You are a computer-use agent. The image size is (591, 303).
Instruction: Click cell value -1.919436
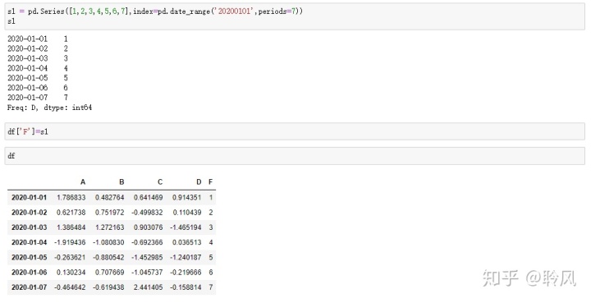(70, 242)
